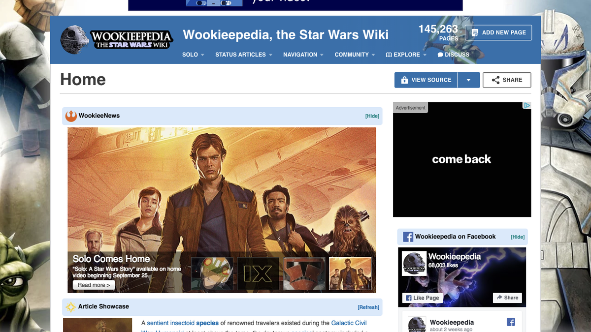Click Read more on Solo Comes Home
The image size is (591, 332).
click(x=94, y=285)
